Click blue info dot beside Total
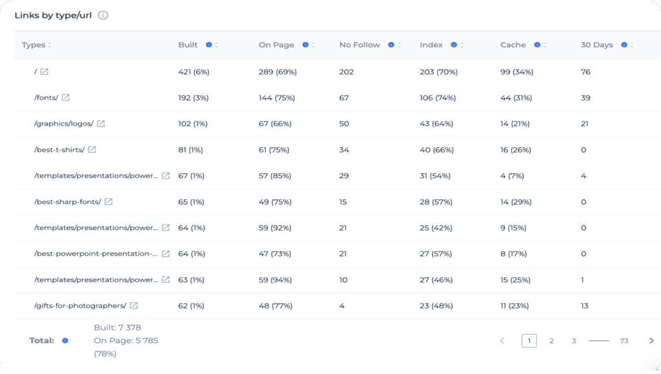 [65, 340]
